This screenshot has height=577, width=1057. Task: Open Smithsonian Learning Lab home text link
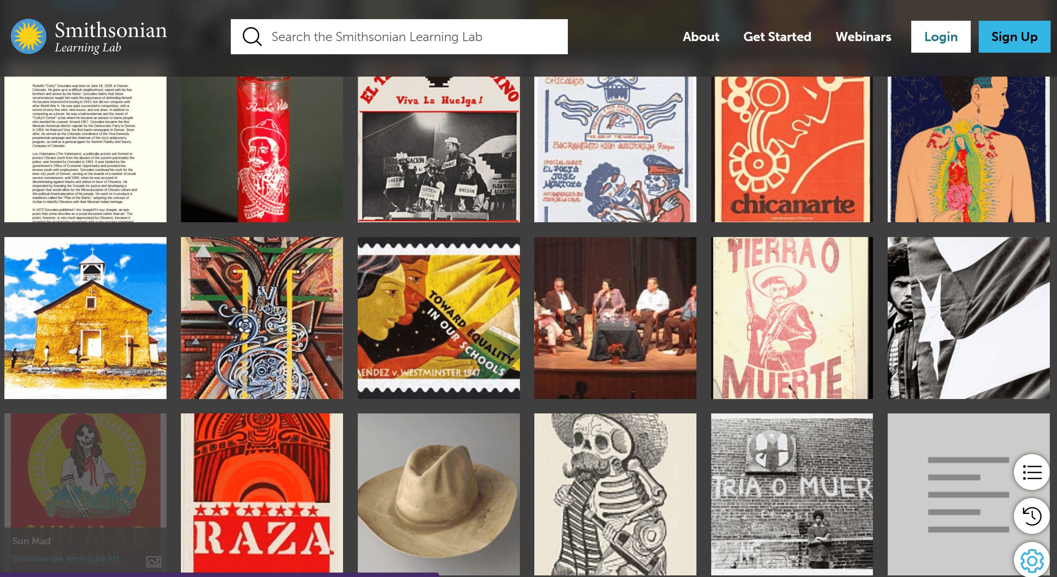click(x=111, y=37)
